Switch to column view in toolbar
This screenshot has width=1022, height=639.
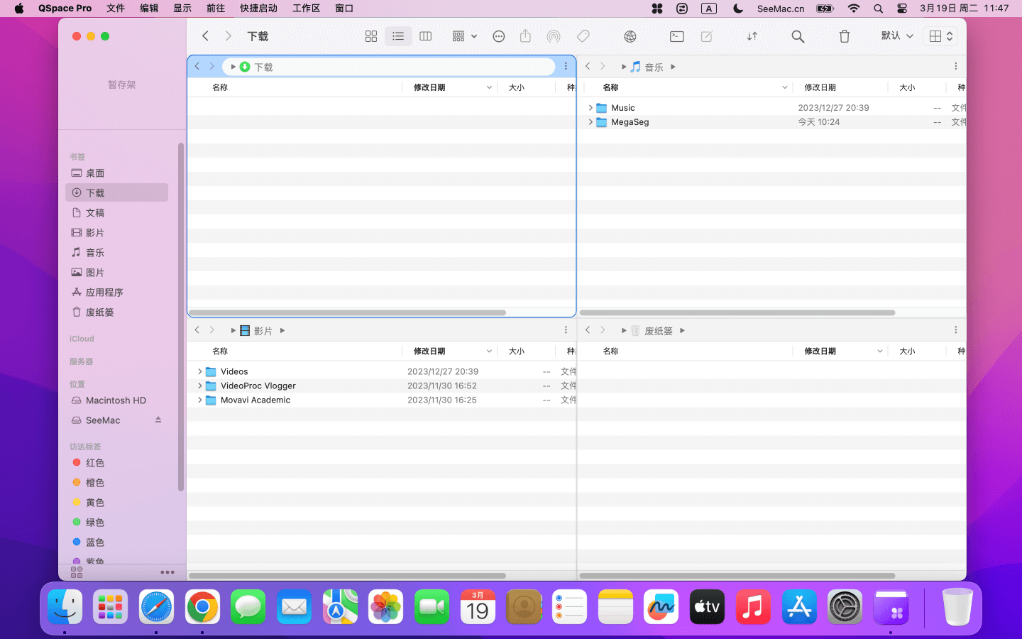click(426, 36)
